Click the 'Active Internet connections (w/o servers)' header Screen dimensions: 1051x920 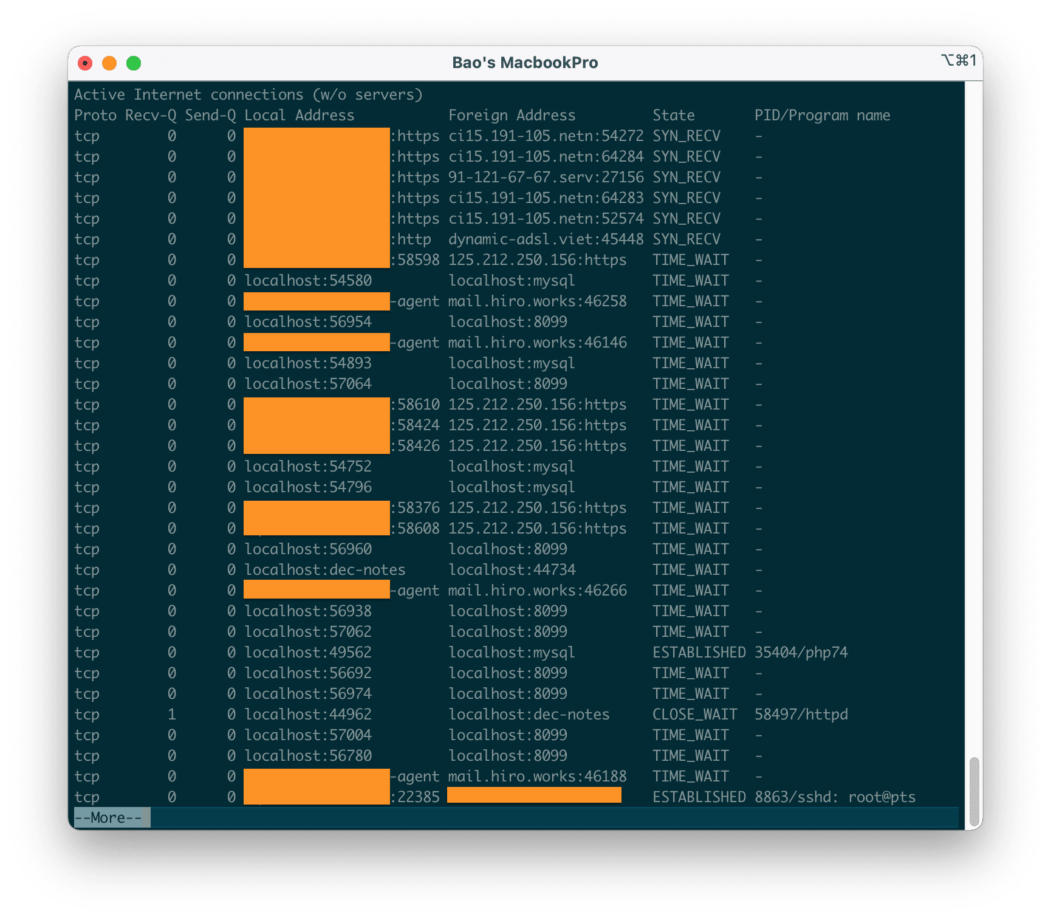[248, 95]
